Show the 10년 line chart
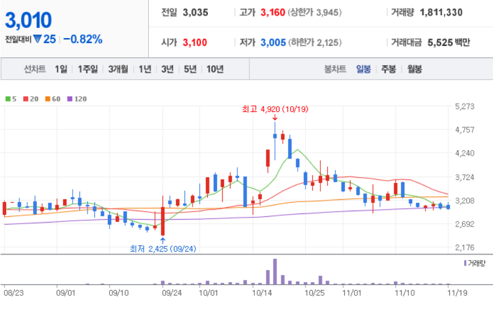 click(x=215, y=69)
